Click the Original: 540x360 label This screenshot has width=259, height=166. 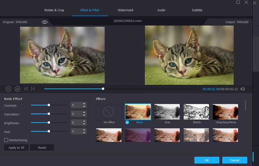pyautogui.click(x=15, y=22)
